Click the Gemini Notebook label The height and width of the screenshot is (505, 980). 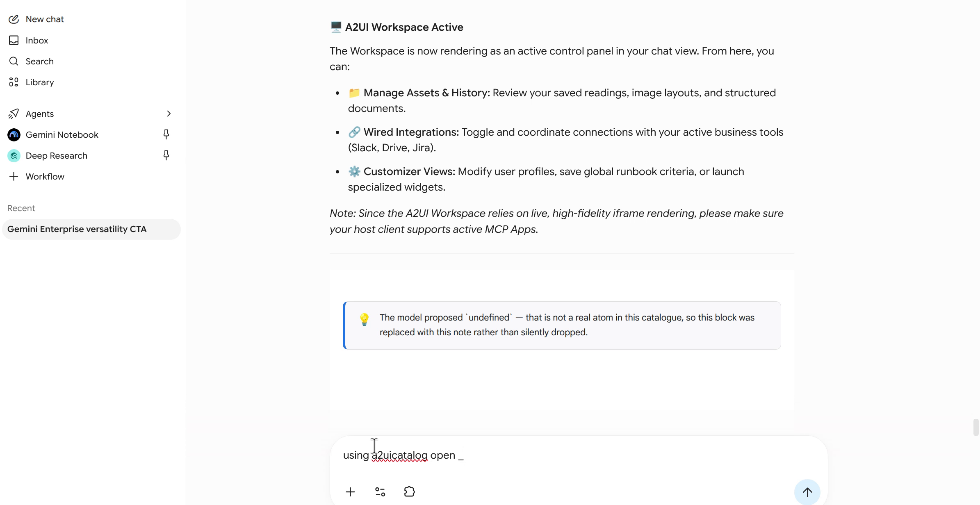coord(62,134)
